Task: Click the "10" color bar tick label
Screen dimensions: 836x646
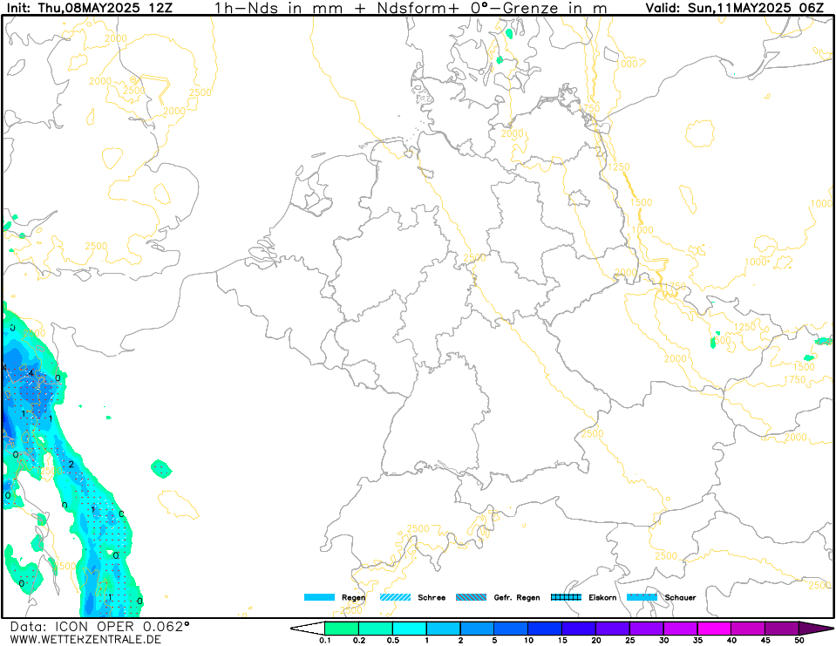Action: pyautogui.click(x=528, y=641)
